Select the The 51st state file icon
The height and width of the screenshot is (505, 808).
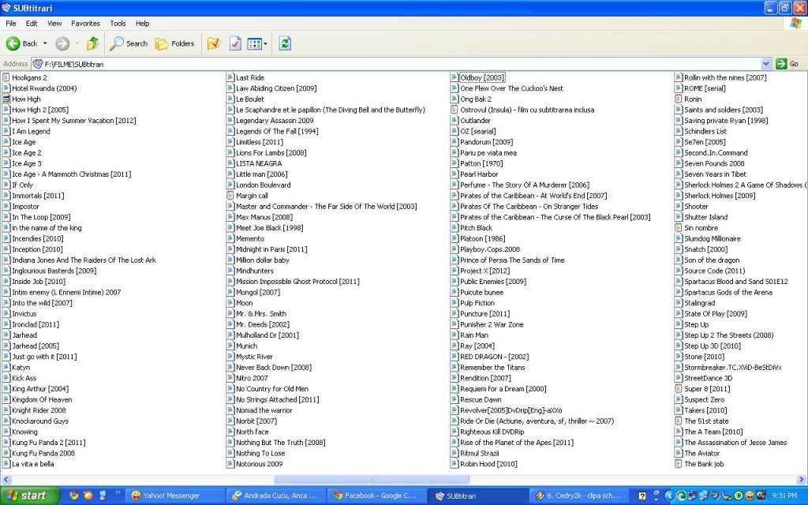[x=678, y=421]
